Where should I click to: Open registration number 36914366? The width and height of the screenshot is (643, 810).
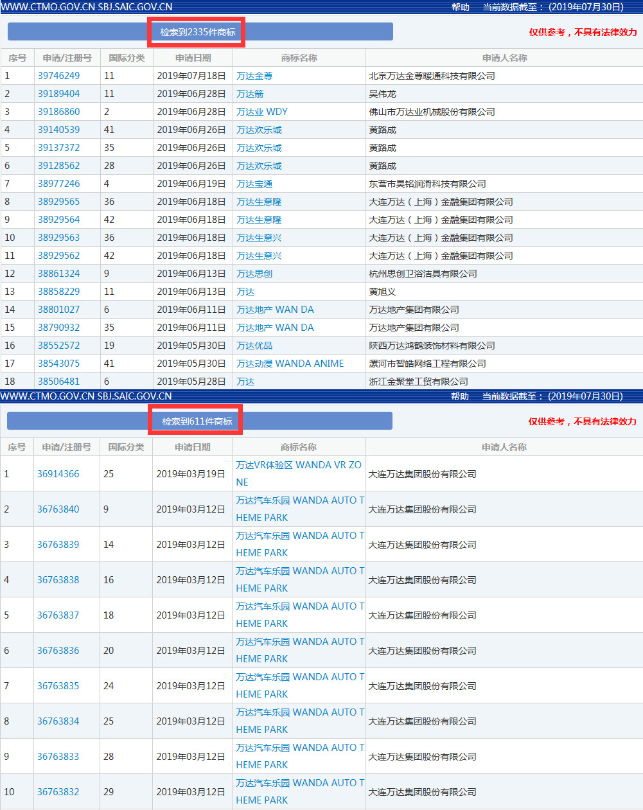coord(58,474)
